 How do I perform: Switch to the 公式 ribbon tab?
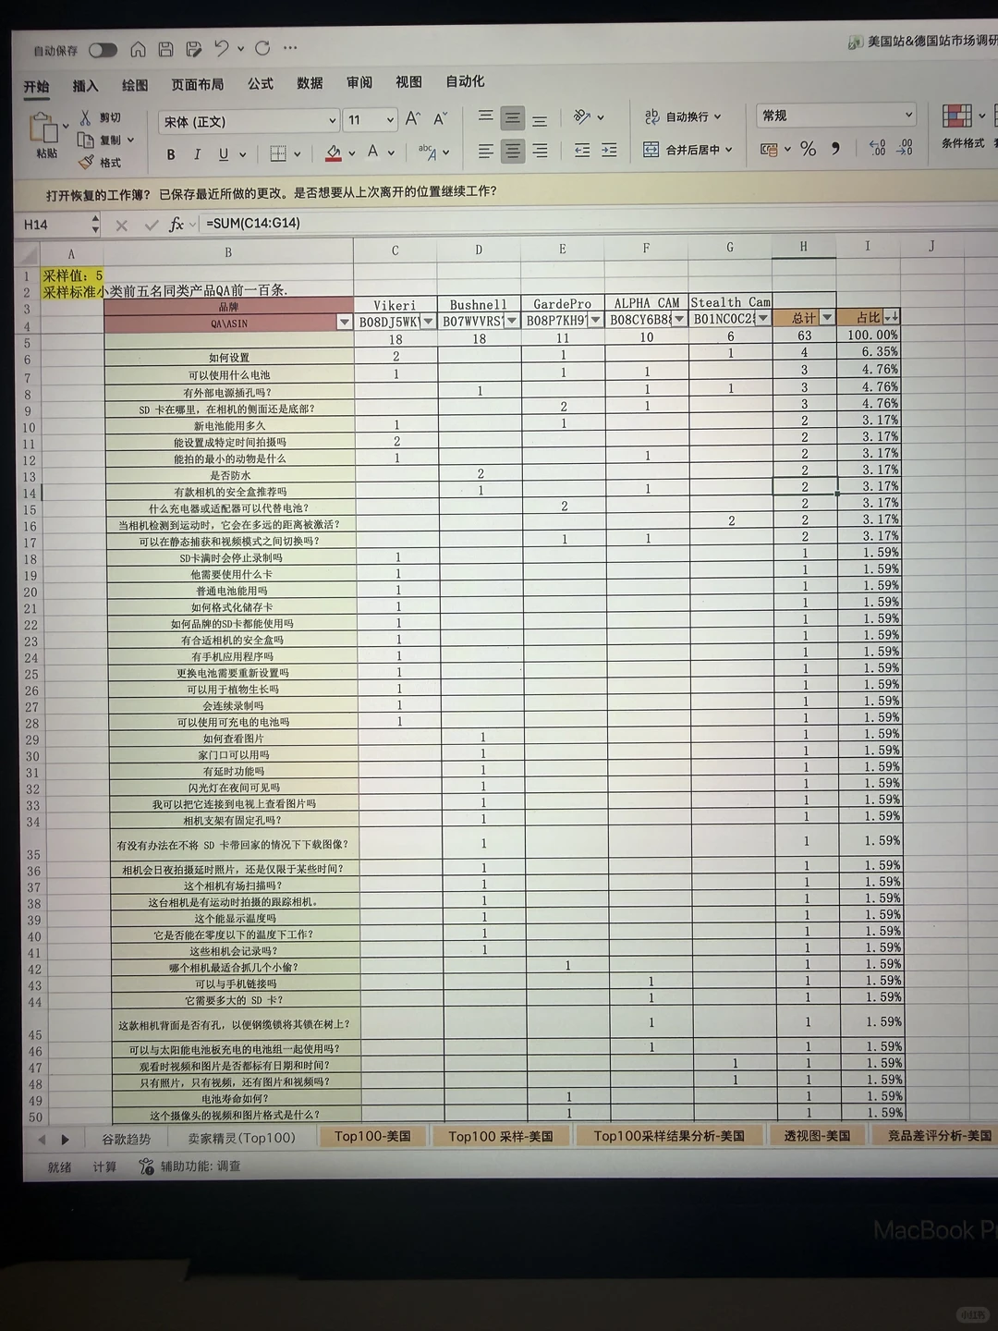click(x=261, y=83)
